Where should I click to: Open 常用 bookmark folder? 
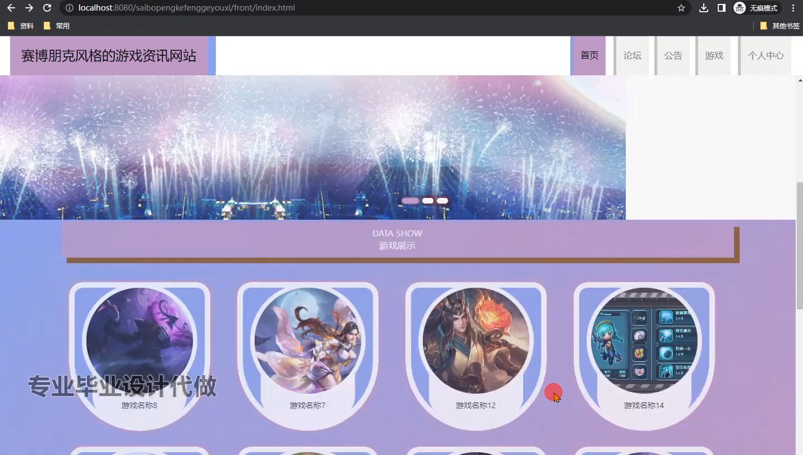(56, 26)
